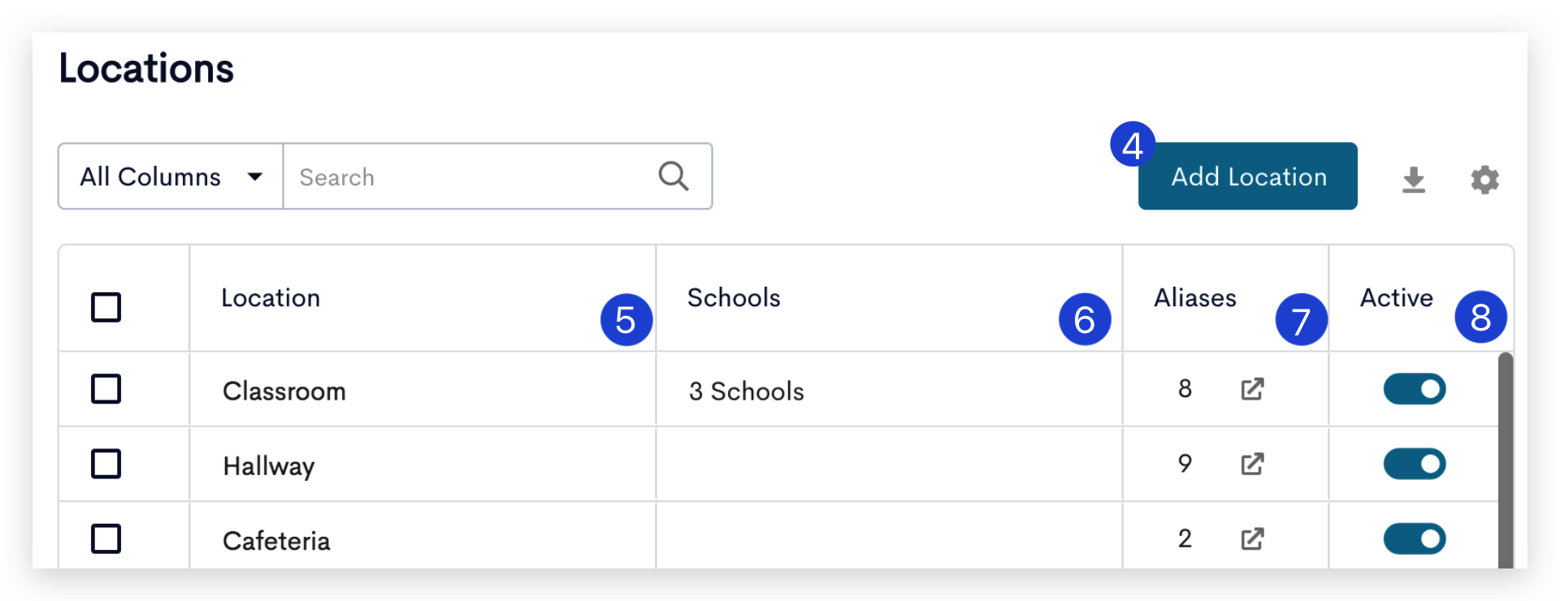
Task: Click into the Search input field
Action: [475, 176]
